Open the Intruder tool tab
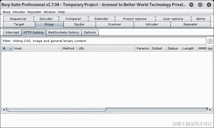The height and width of the screenshot is (128, 214). [x=152, y=24]
